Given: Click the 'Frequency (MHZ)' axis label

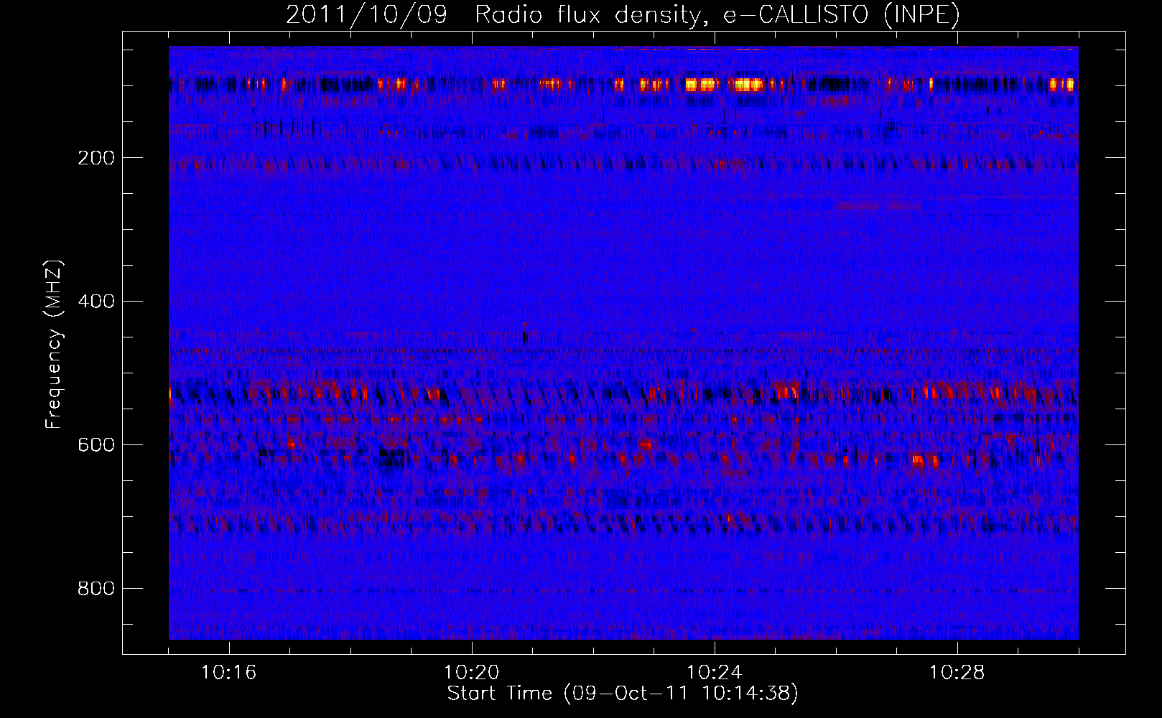Looking at the screenshot, I should (54, 344).
